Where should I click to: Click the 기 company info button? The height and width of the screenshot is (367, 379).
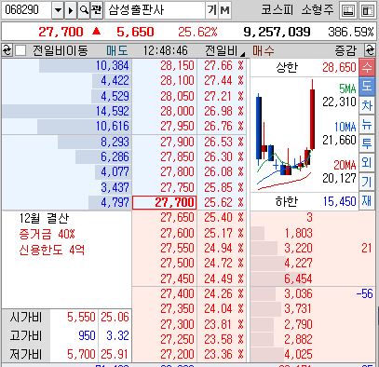211,10
